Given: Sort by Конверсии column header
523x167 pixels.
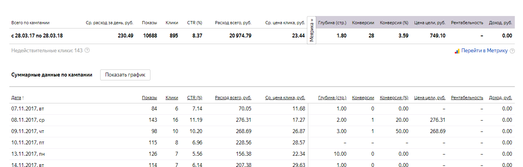Looking at the screenshot, I should pyautogui.click(x=363, y=98).
